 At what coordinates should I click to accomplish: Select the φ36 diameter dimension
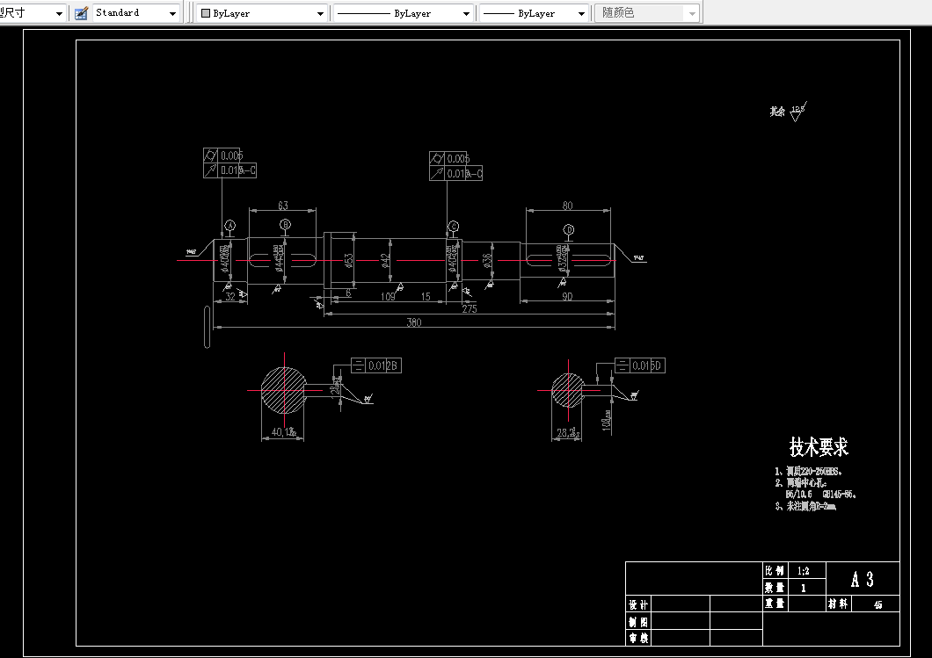(487, 261)
